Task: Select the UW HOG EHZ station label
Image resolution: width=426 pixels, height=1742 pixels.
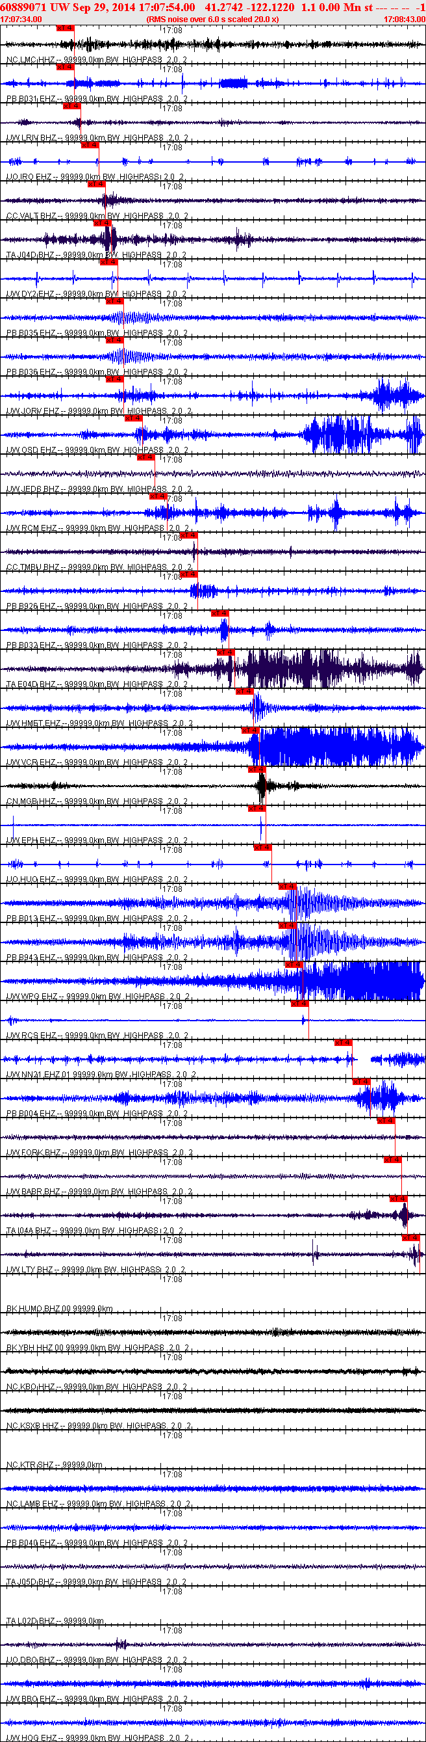Action: pyautogui.click(x=97, y=1738)
